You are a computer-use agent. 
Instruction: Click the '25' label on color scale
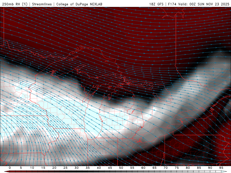point(66,168)
